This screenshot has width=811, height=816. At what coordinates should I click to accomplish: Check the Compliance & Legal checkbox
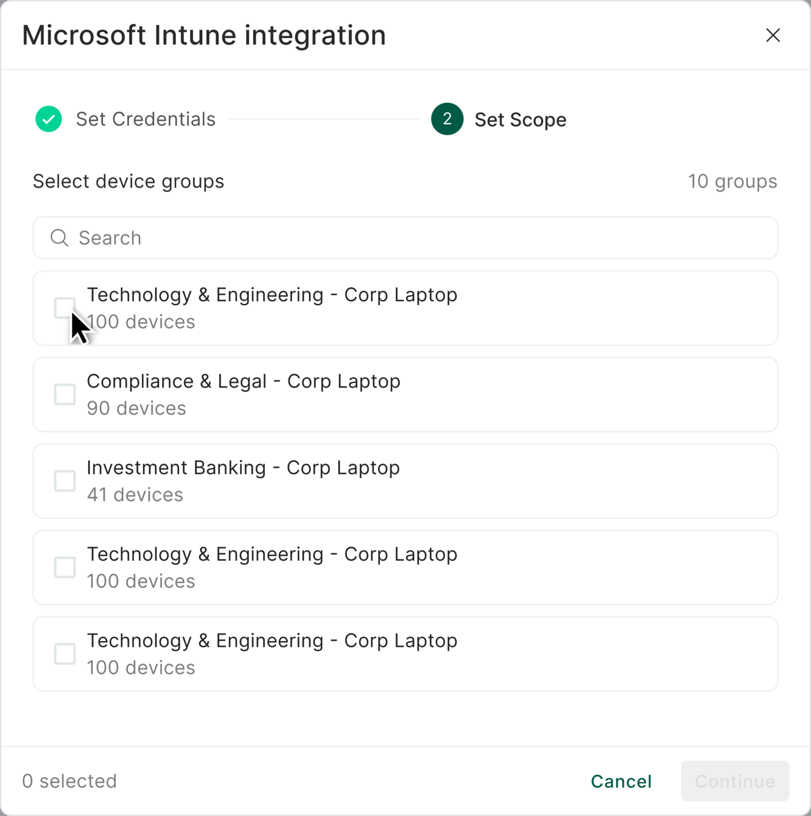(x=65, y=394)
